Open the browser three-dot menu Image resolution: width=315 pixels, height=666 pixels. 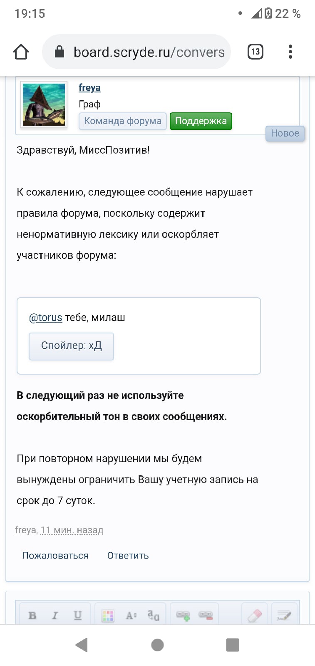coord(290,52)
